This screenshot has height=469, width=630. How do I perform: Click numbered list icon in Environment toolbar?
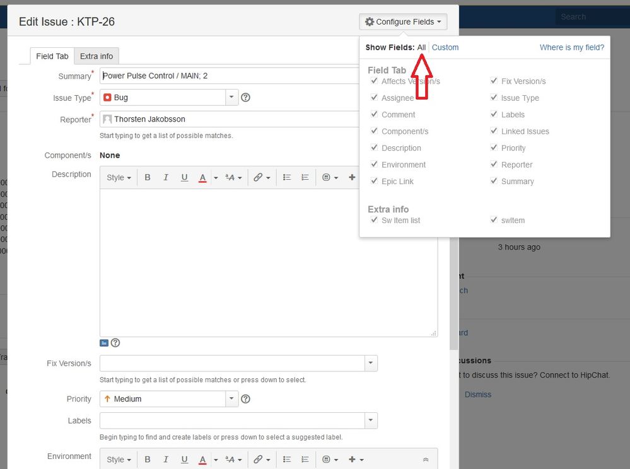point(305,460)
